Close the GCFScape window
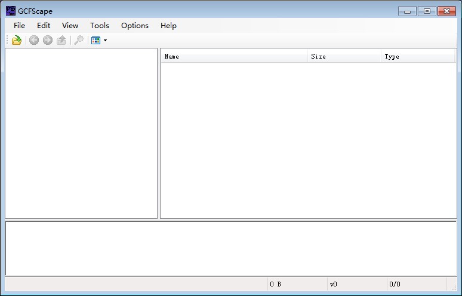This screenshot has width=462, height=296. [446, 11]
